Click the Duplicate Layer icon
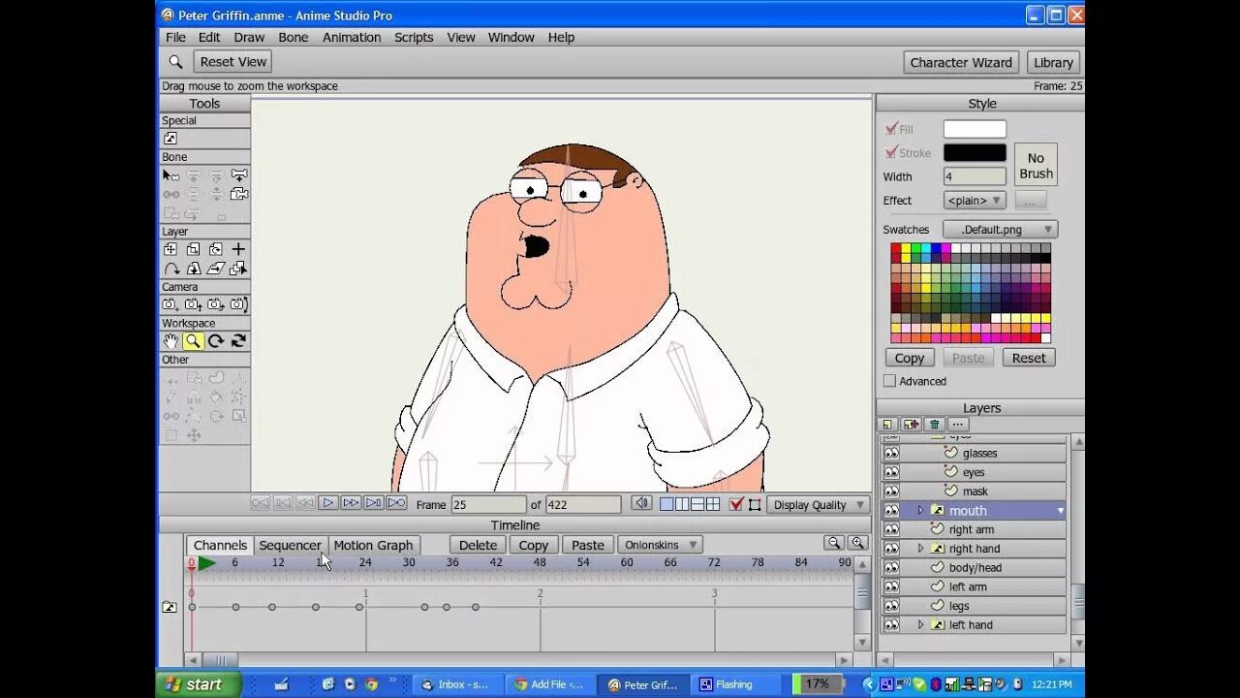The width and height of the screenshot is (1240, 698). (911, 425)
